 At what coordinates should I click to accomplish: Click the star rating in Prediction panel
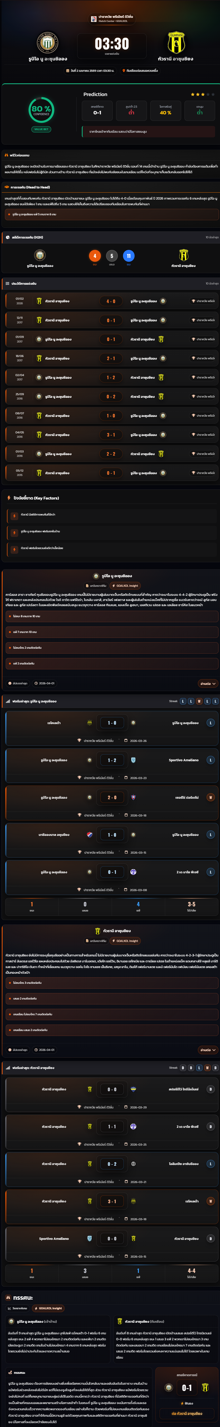(202, 95)
